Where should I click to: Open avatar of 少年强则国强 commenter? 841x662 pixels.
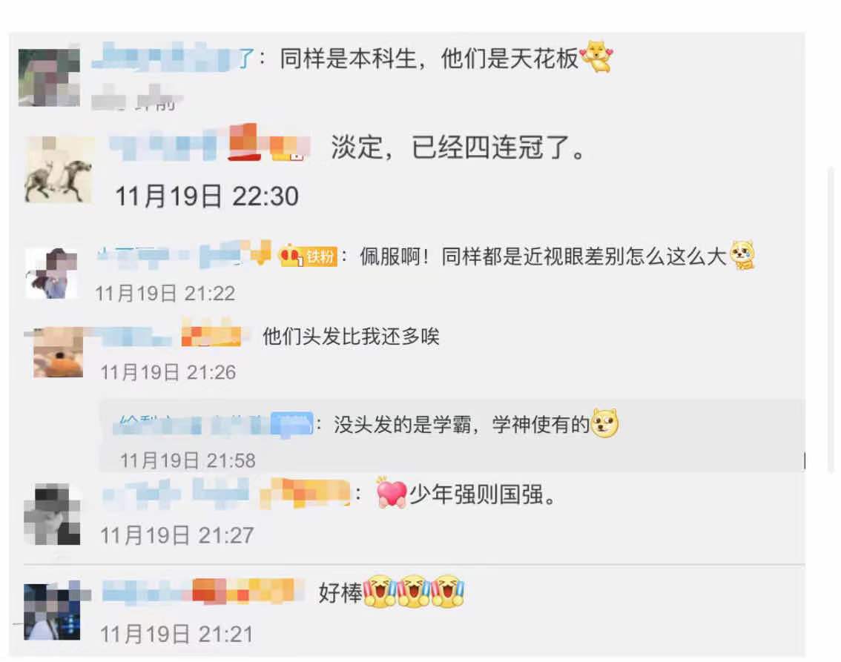pos(52,514)
